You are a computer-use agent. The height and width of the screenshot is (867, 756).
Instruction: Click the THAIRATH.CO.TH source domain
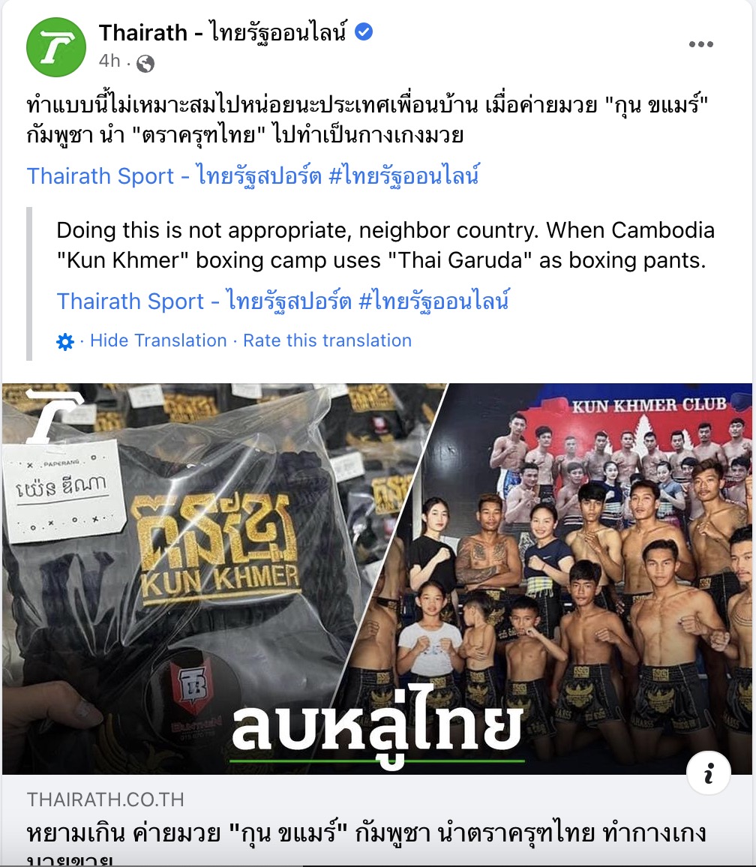pyautogui.click(x=106, y=799)
